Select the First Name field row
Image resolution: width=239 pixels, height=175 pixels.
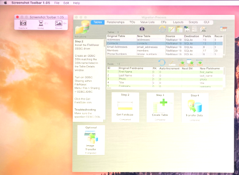click(165, 72)
